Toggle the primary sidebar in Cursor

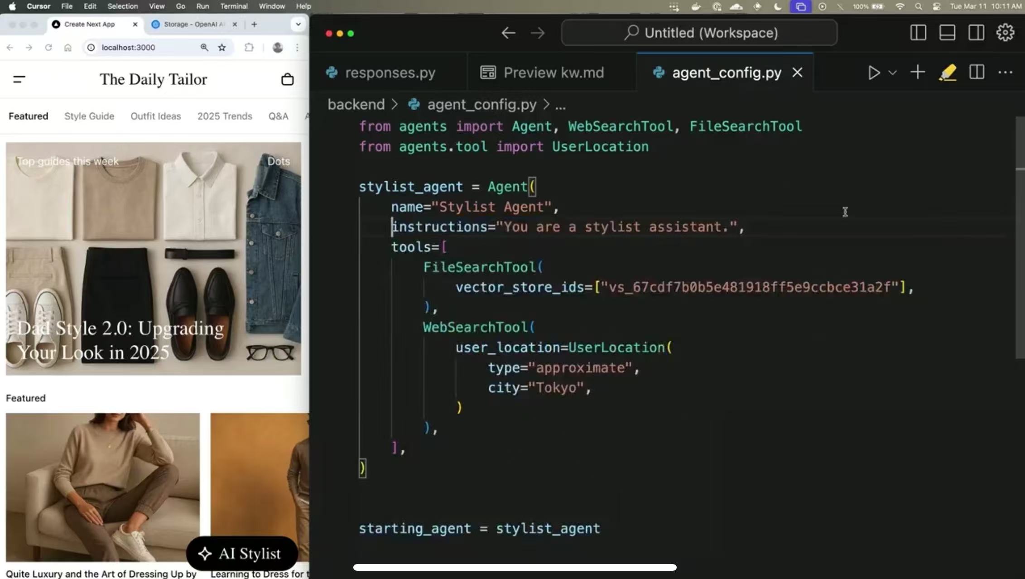(918, 33)
